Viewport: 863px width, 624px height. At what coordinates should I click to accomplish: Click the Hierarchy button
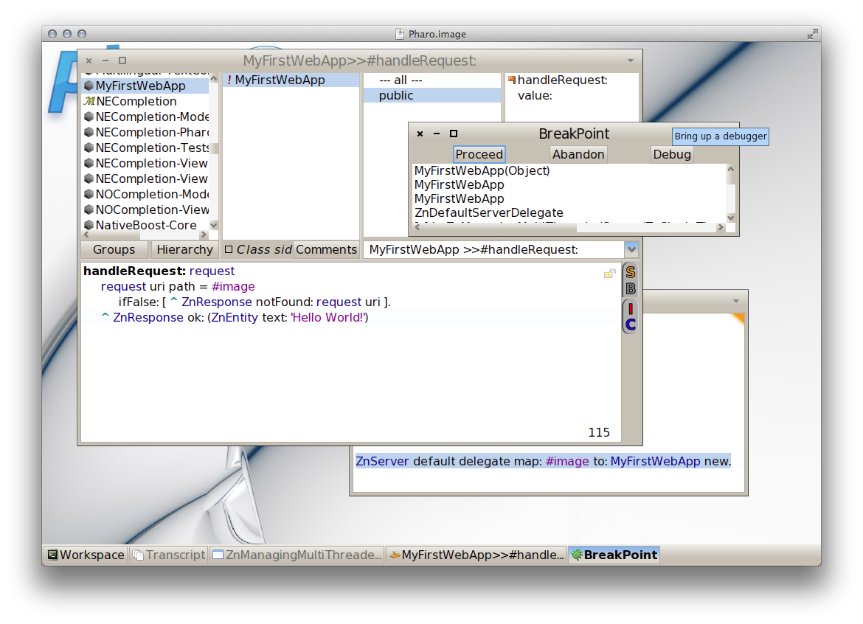tap(184, 250)
